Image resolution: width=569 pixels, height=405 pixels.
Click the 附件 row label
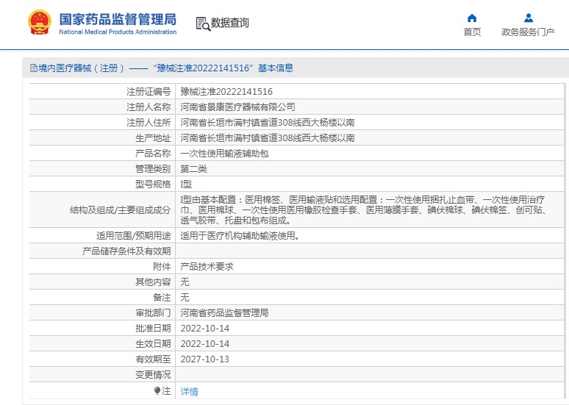pos(162,267)
